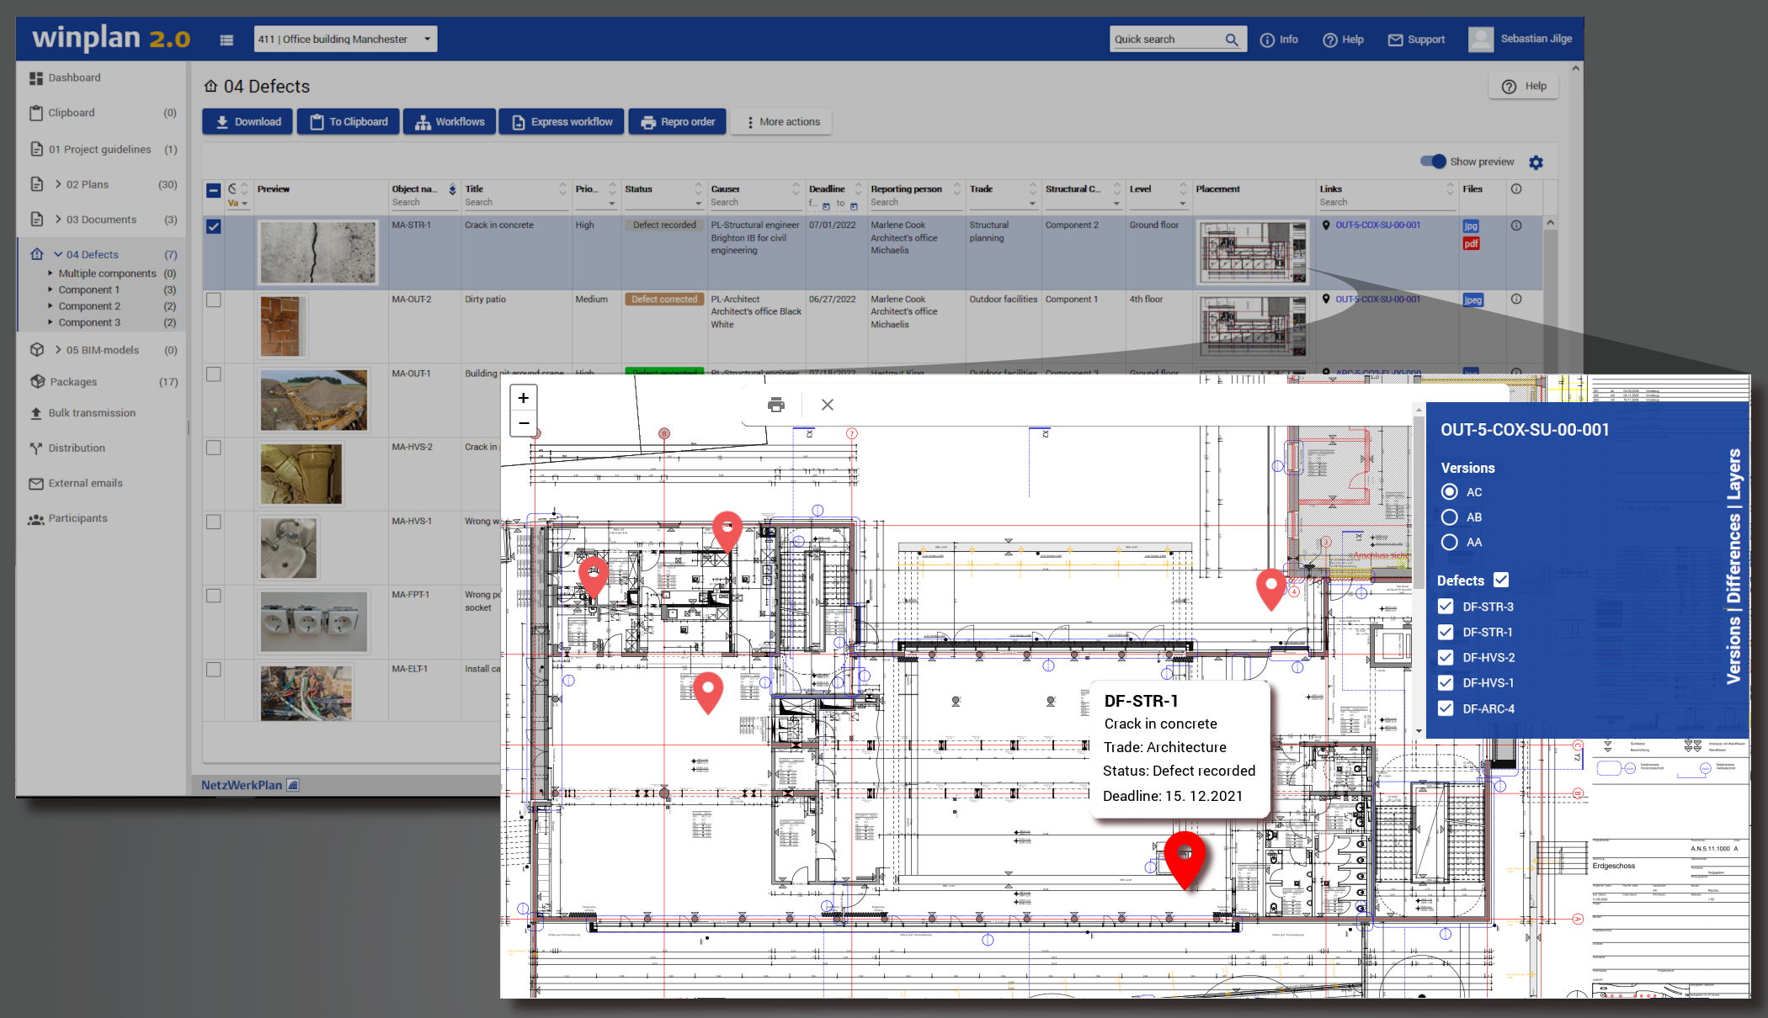Click the Bulk transmission upload icon

coord(36,414)
